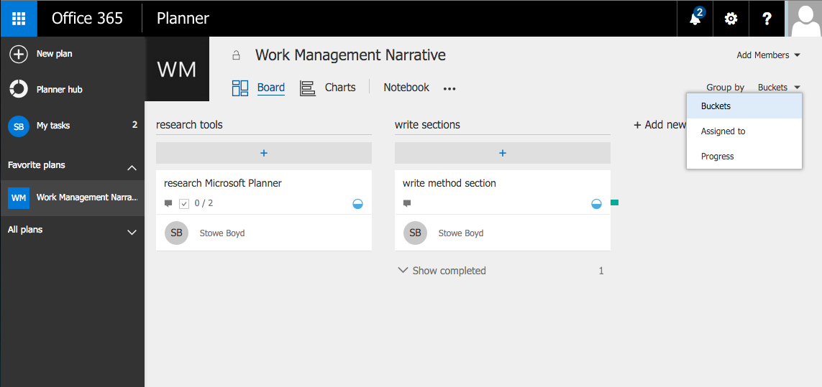Go to New plan
Viewport: 822px width, 387px height.
[55, 53]
